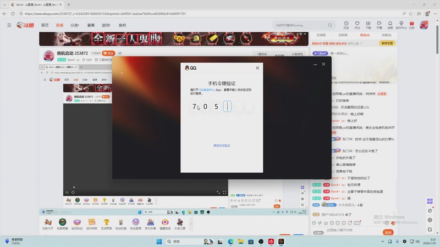
Task: Click QQ安全中心 link in QQ dialog
Action: (207, 90)
